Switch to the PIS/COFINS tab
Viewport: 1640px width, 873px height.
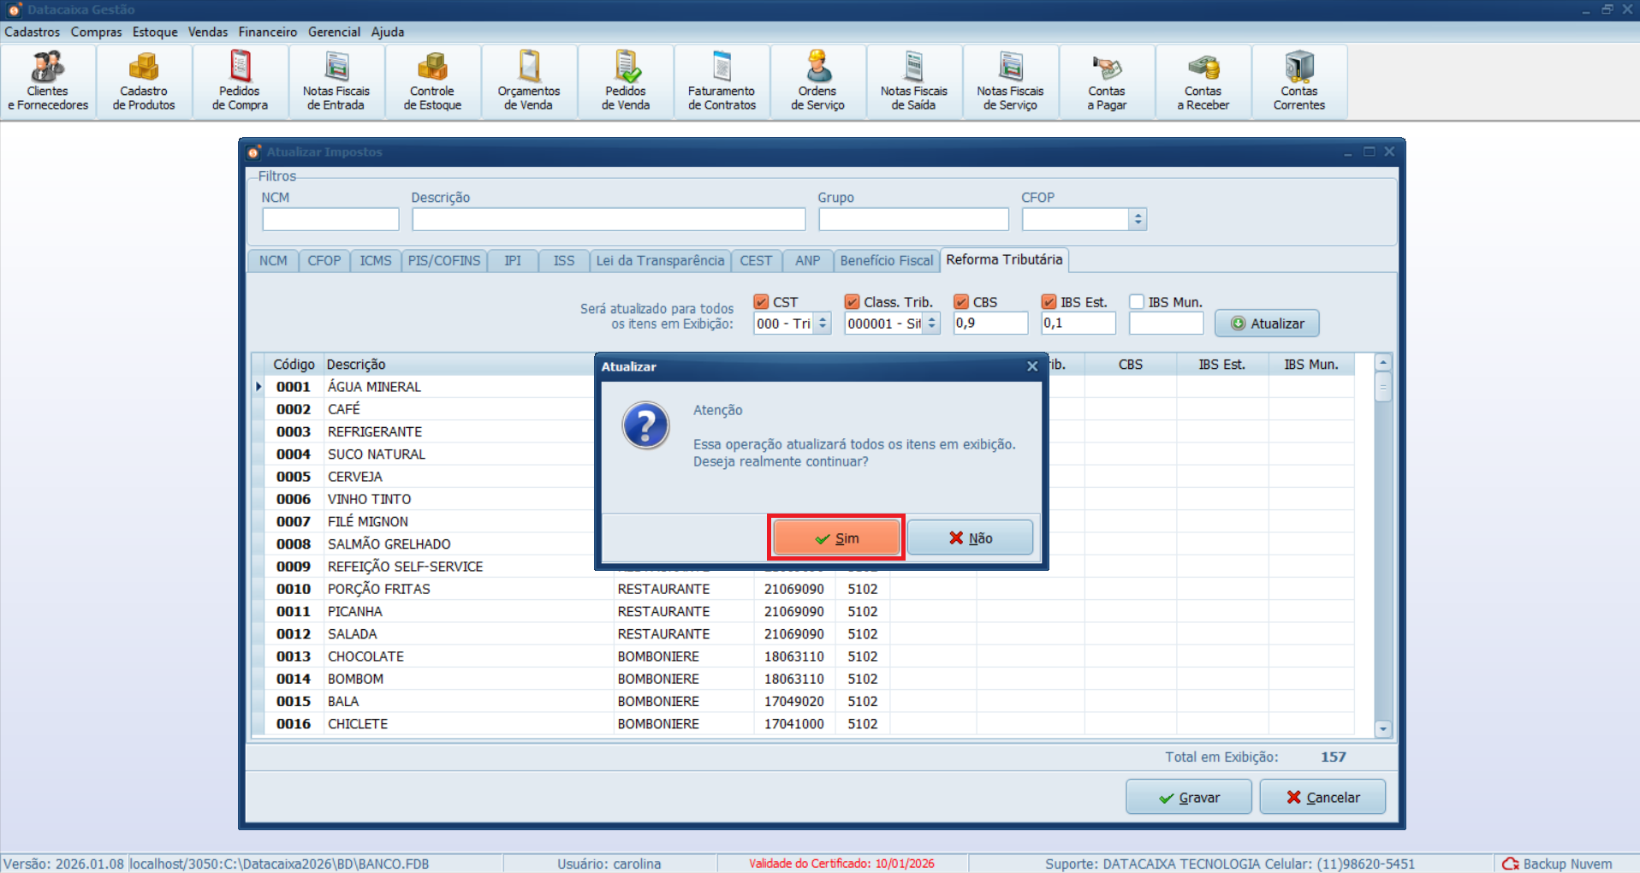(443, 261)
